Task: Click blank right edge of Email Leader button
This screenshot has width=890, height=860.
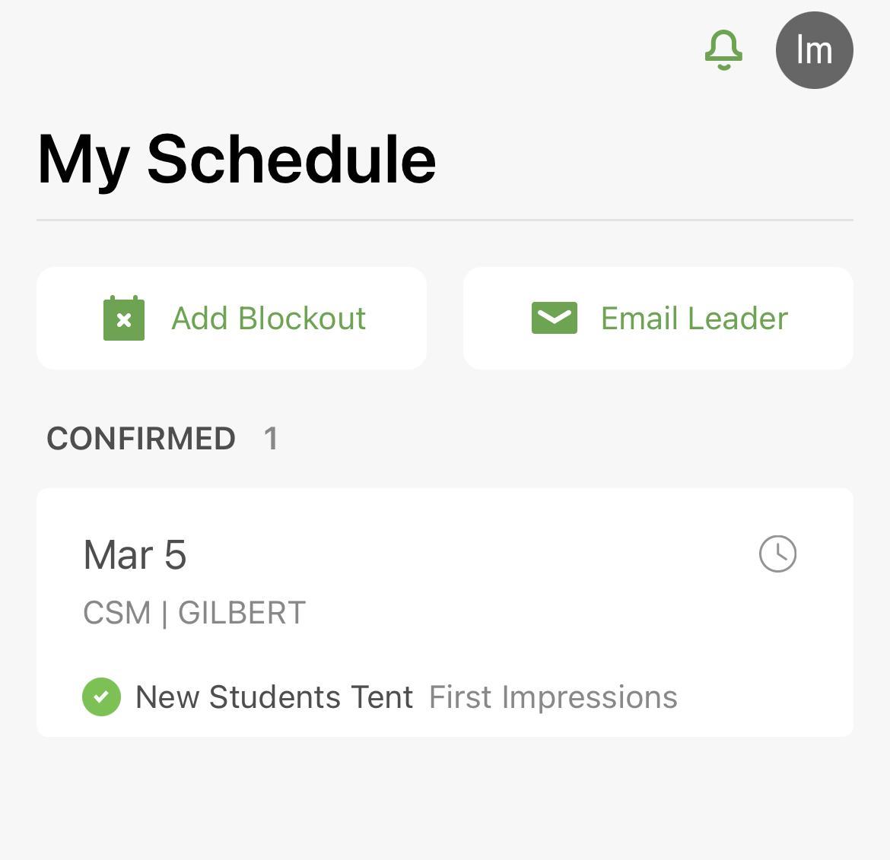Action: [x=825, y=318]
